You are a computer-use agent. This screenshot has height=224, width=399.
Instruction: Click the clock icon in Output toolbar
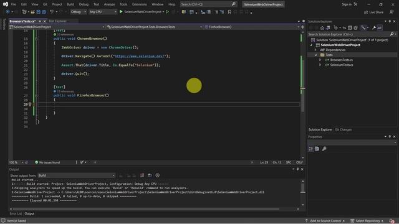click(x=158, y=175)
